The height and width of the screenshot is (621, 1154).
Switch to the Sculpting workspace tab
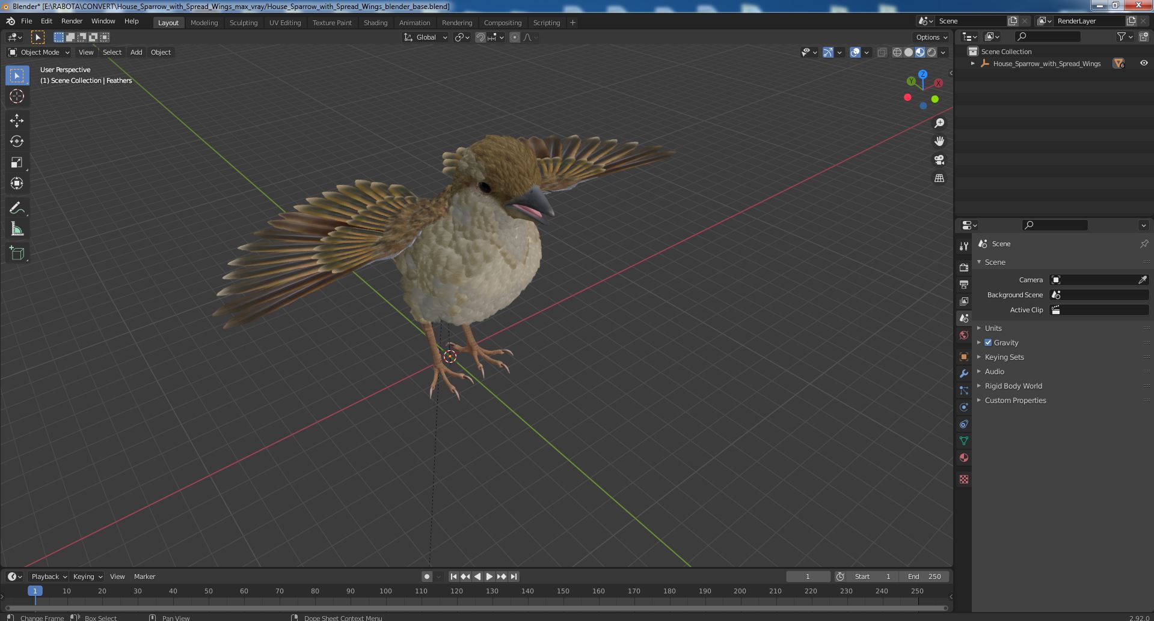point(244,22)
